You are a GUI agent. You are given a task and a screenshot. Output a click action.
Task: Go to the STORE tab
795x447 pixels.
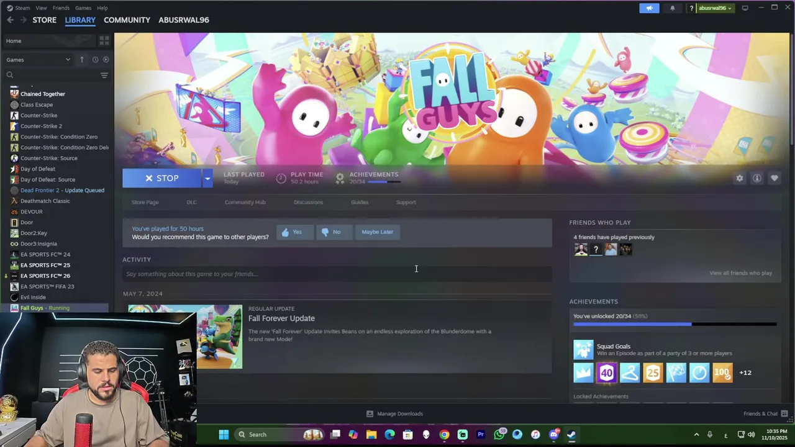[44, 20]
